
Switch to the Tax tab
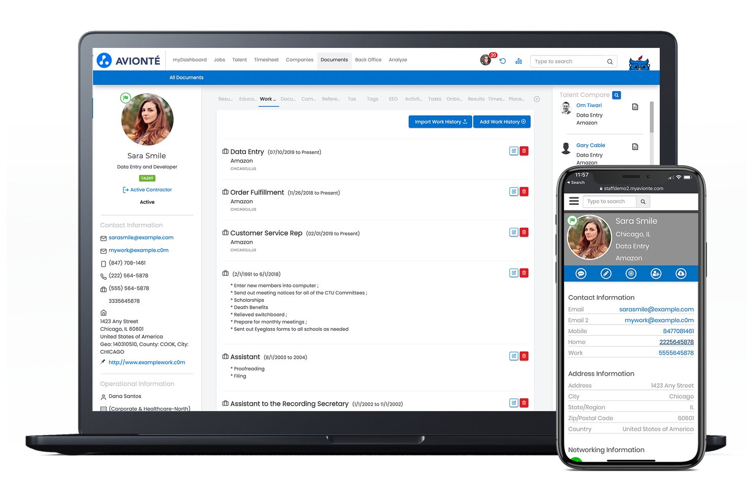pyautogui.click(x=352, y=99)
